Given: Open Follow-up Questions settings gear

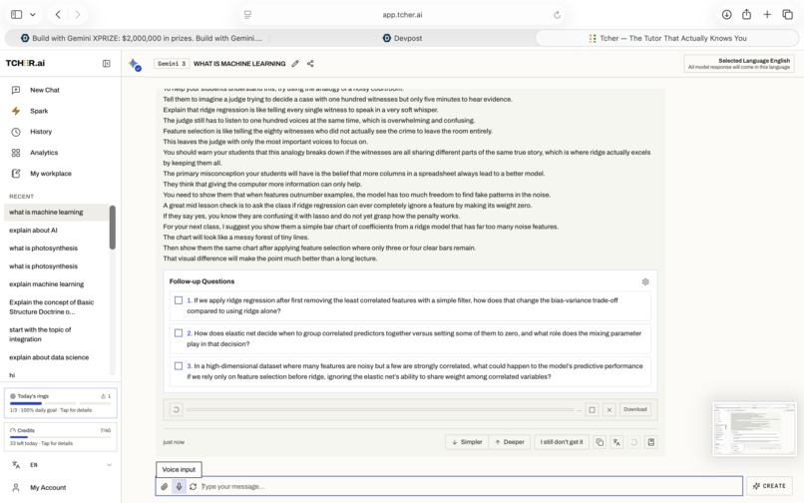Looking at the screenshot, I should click(x=645, y=281).
